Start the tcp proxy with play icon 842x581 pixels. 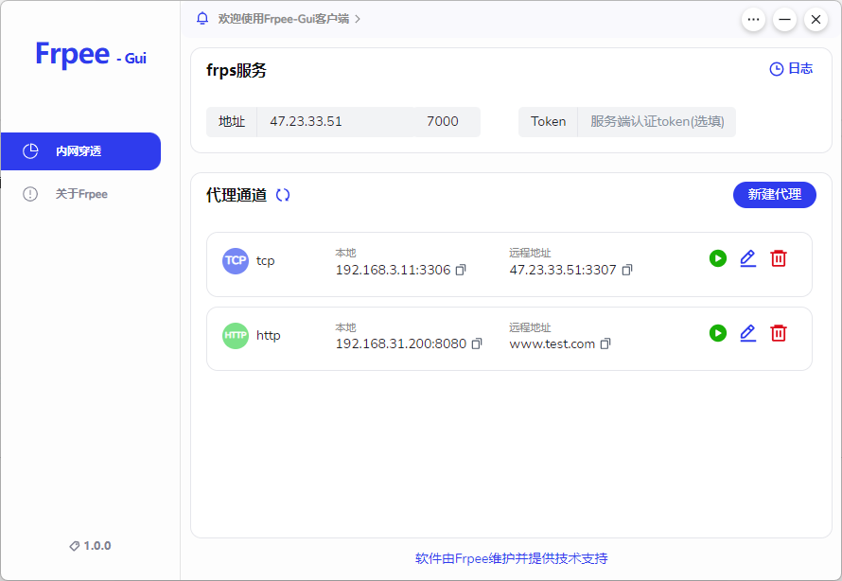tap(718, 258)
